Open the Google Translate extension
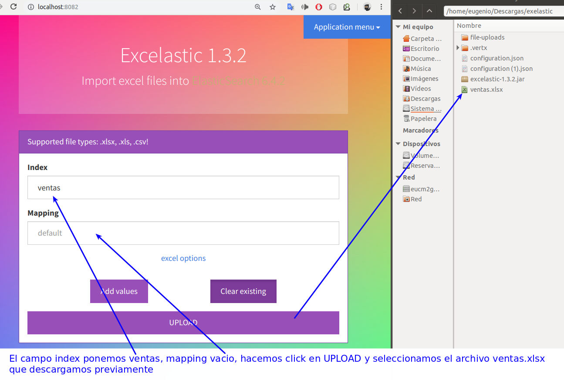Image resolution: width=564 pixels, height=380 pixels. 290,7
